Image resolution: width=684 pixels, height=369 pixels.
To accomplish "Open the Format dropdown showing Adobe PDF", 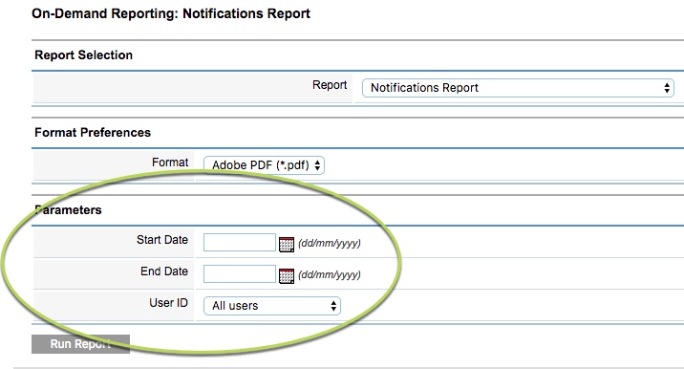I will tap(264, 165).
